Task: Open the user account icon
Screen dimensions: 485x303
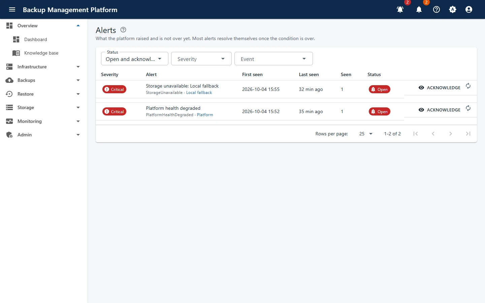Action: coord(469,9)
